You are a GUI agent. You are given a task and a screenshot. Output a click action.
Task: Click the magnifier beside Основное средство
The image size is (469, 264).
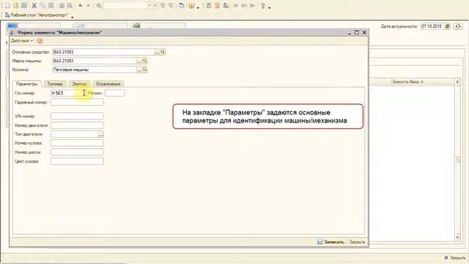(163, 52)
